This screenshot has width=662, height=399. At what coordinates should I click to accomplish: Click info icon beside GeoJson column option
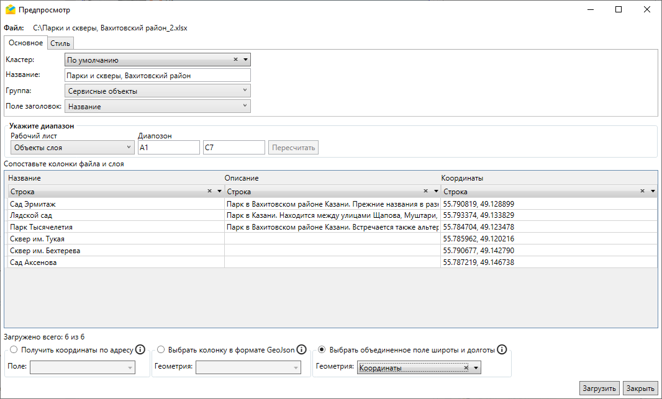301,349
